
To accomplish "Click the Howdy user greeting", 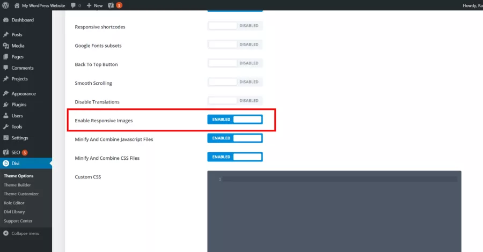I will [x=472, y=5].
